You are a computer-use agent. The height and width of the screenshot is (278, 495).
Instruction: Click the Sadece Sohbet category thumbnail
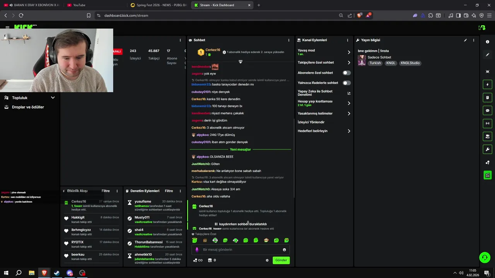pyautogui.click(x=362, y=60)
